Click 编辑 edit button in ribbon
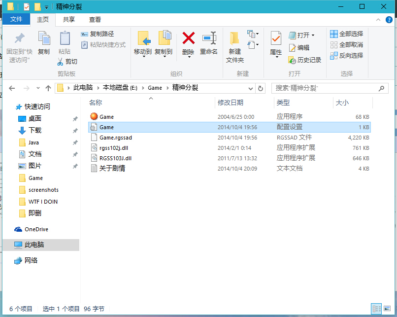The width and height of the screenshot is (397, 317). 299,48
